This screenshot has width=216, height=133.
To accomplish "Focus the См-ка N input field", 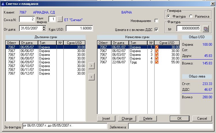I will click(x=27, y=19).
